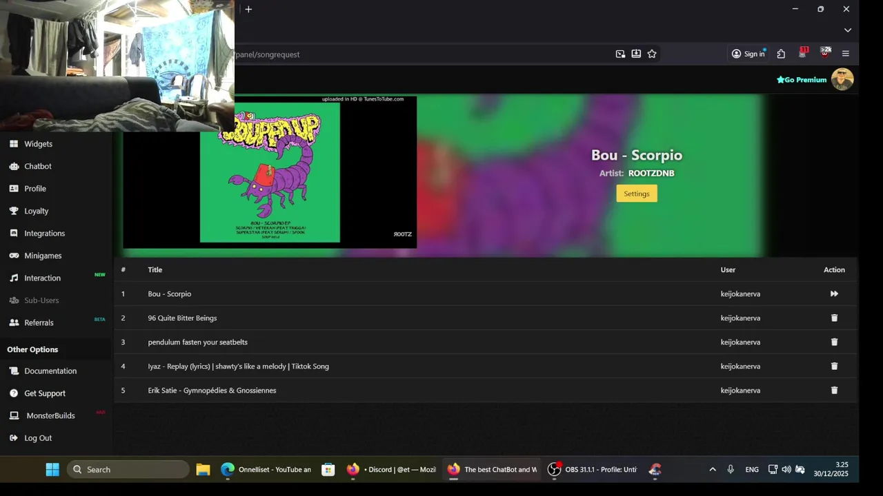Click the Title column header
883x496 pixels.
[155, 270]
